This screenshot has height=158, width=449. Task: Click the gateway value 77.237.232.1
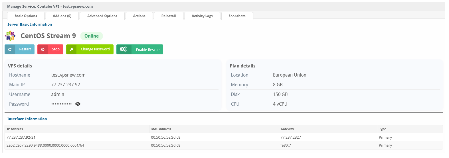(x=291, y=138)
